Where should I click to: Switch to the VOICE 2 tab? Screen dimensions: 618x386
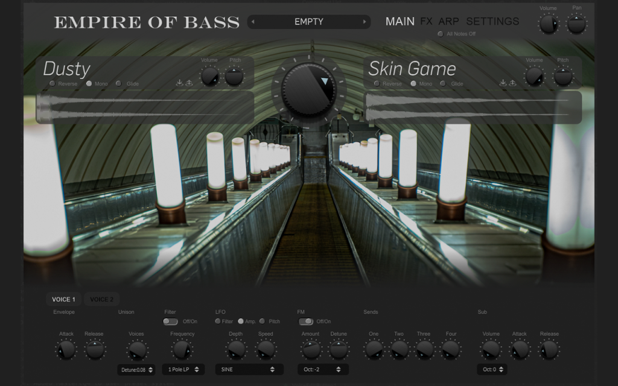tap(101, 299)
